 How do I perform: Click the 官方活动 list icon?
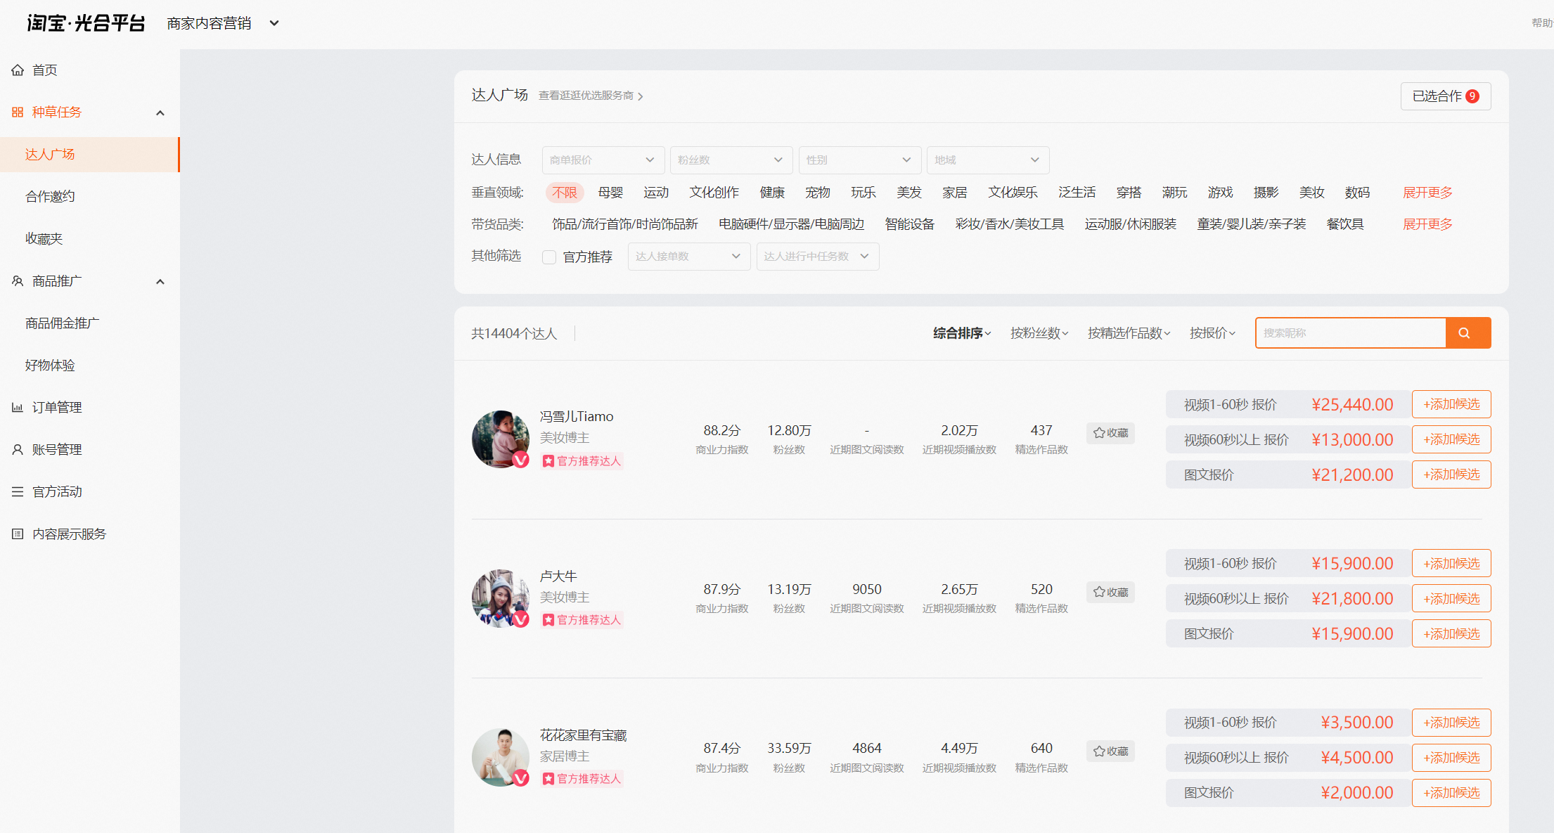pos(18,492)
